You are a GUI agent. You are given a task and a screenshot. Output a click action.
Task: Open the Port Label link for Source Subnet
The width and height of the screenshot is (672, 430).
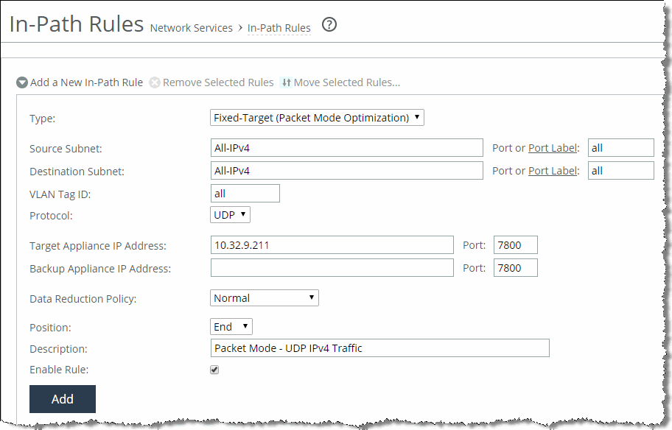(x=552, y=147)
